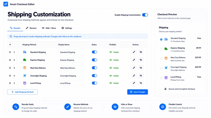Hide Next Day Delivery with crossed-eye icon
This screenshot has width=211, height=118.
tap(141, 68)
